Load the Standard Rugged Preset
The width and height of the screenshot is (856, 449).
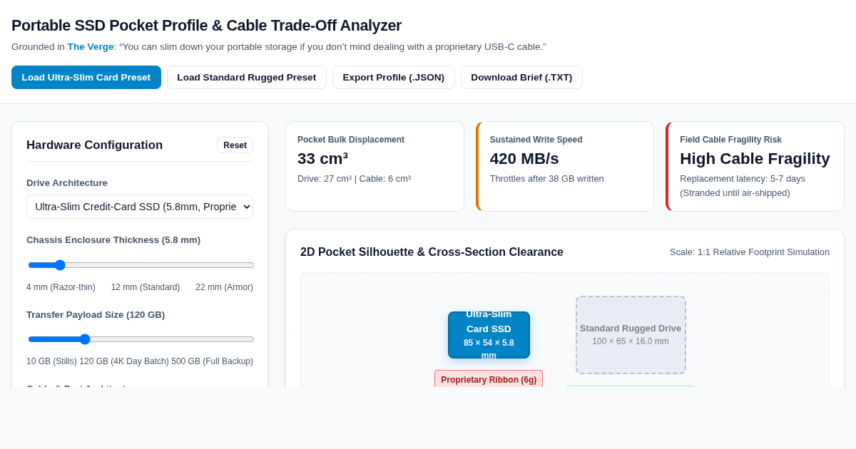[x=247, y=78]
